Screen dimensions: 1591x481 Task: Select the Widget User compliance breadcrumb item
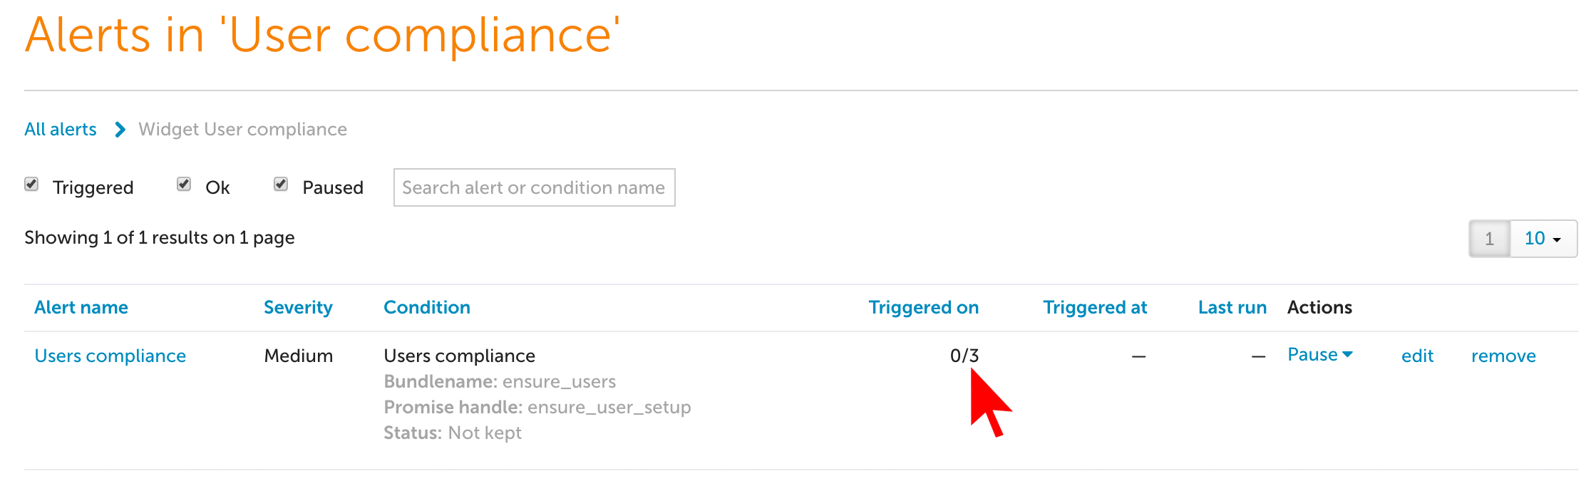coord(242,130)
